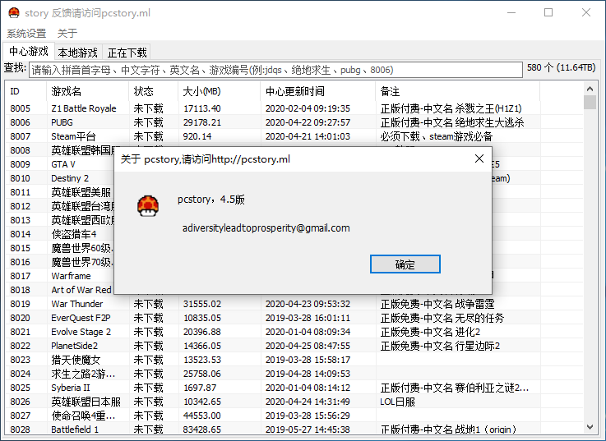
Task: Sort by the 大小(MB) column header
Action: [220, 91]
